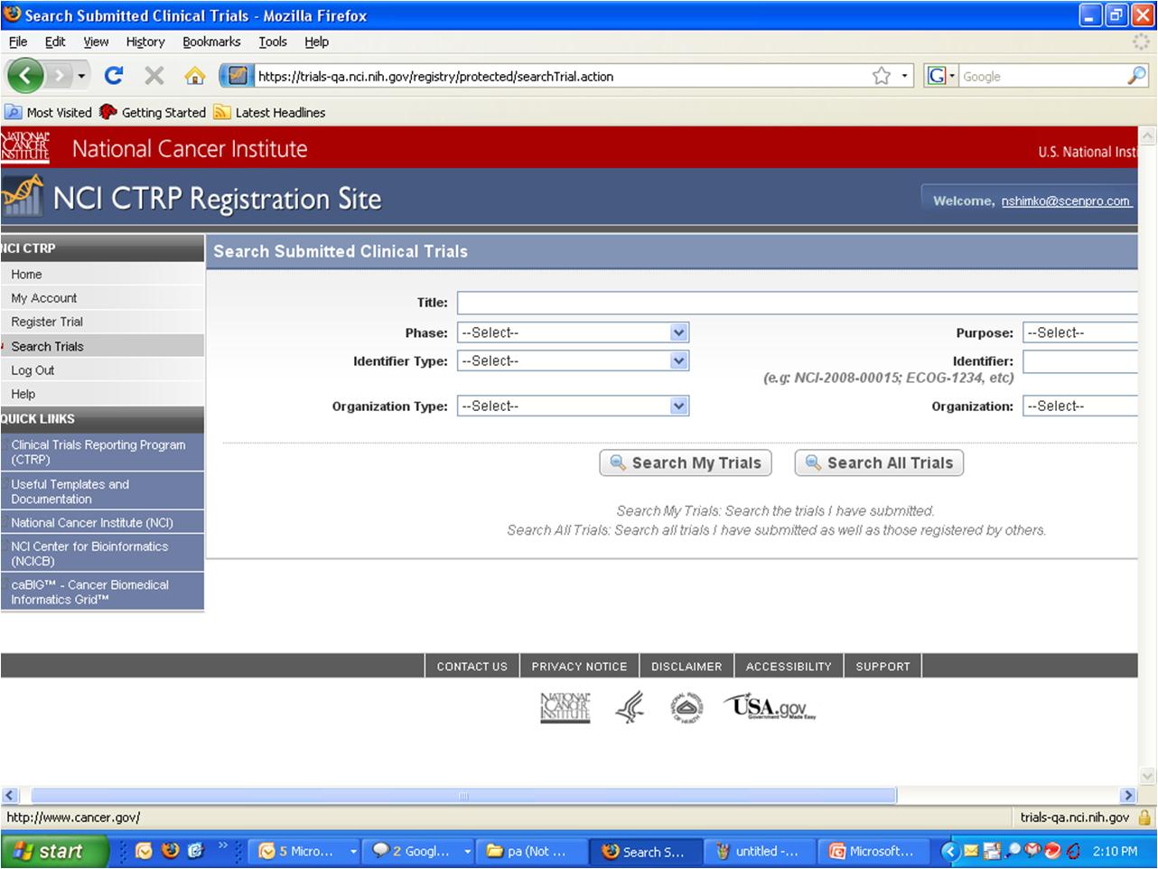Click the National Cancer Institute footer logo
Viewport: 1158px width, 869px height.
pos(565,707)
